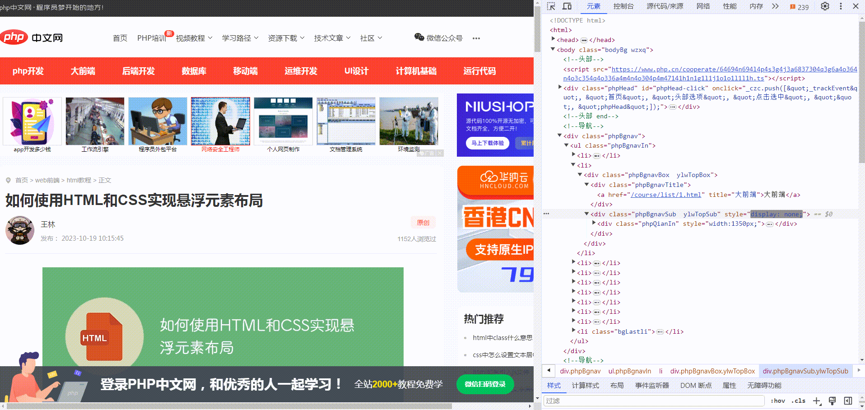Image resolution: width=865 pixels, height=410 pixels.
Task: Open DevTools settings gear
Action: (x=825, y=6)
